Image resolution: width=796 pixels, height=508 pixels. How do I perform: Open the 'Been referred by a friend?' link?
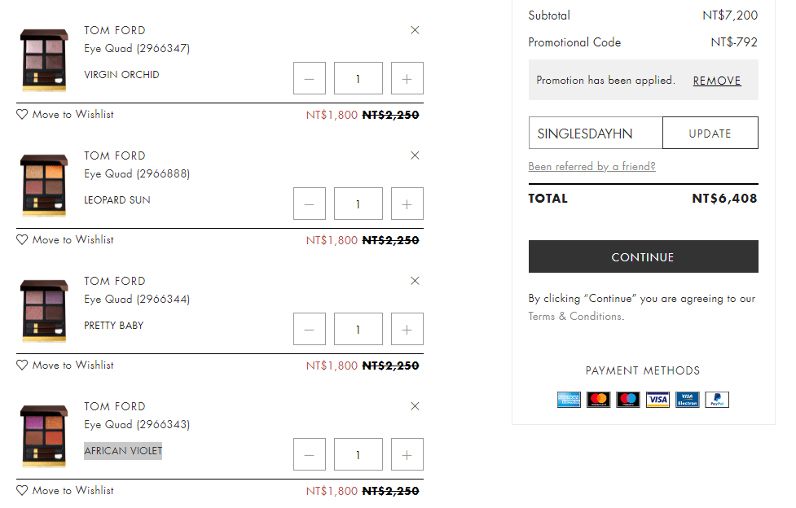point(592,167)
